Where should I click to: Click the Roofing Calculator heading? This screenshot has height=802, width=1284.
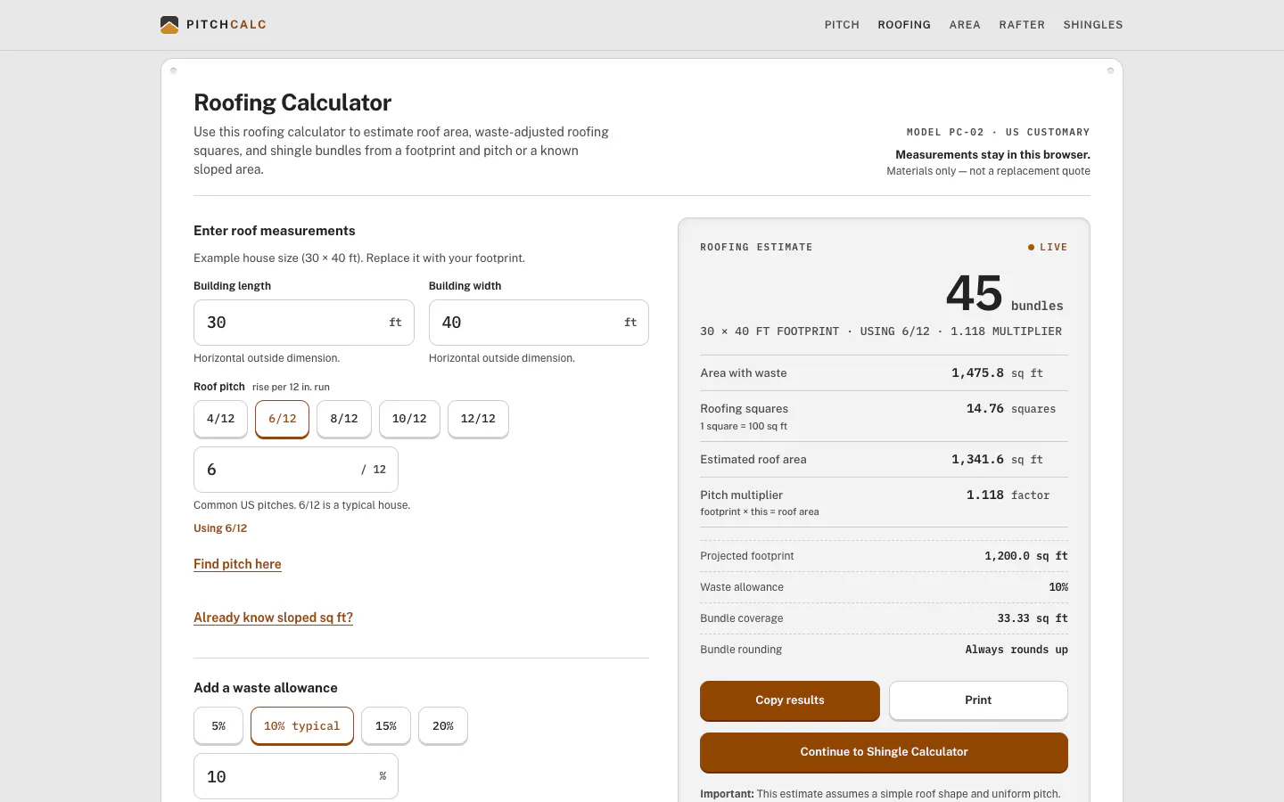[292, 102]
